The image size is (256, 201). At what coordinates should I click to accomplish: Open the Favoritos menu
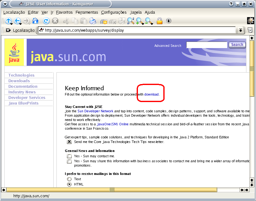pyautogui.click(x=64, y=12)
